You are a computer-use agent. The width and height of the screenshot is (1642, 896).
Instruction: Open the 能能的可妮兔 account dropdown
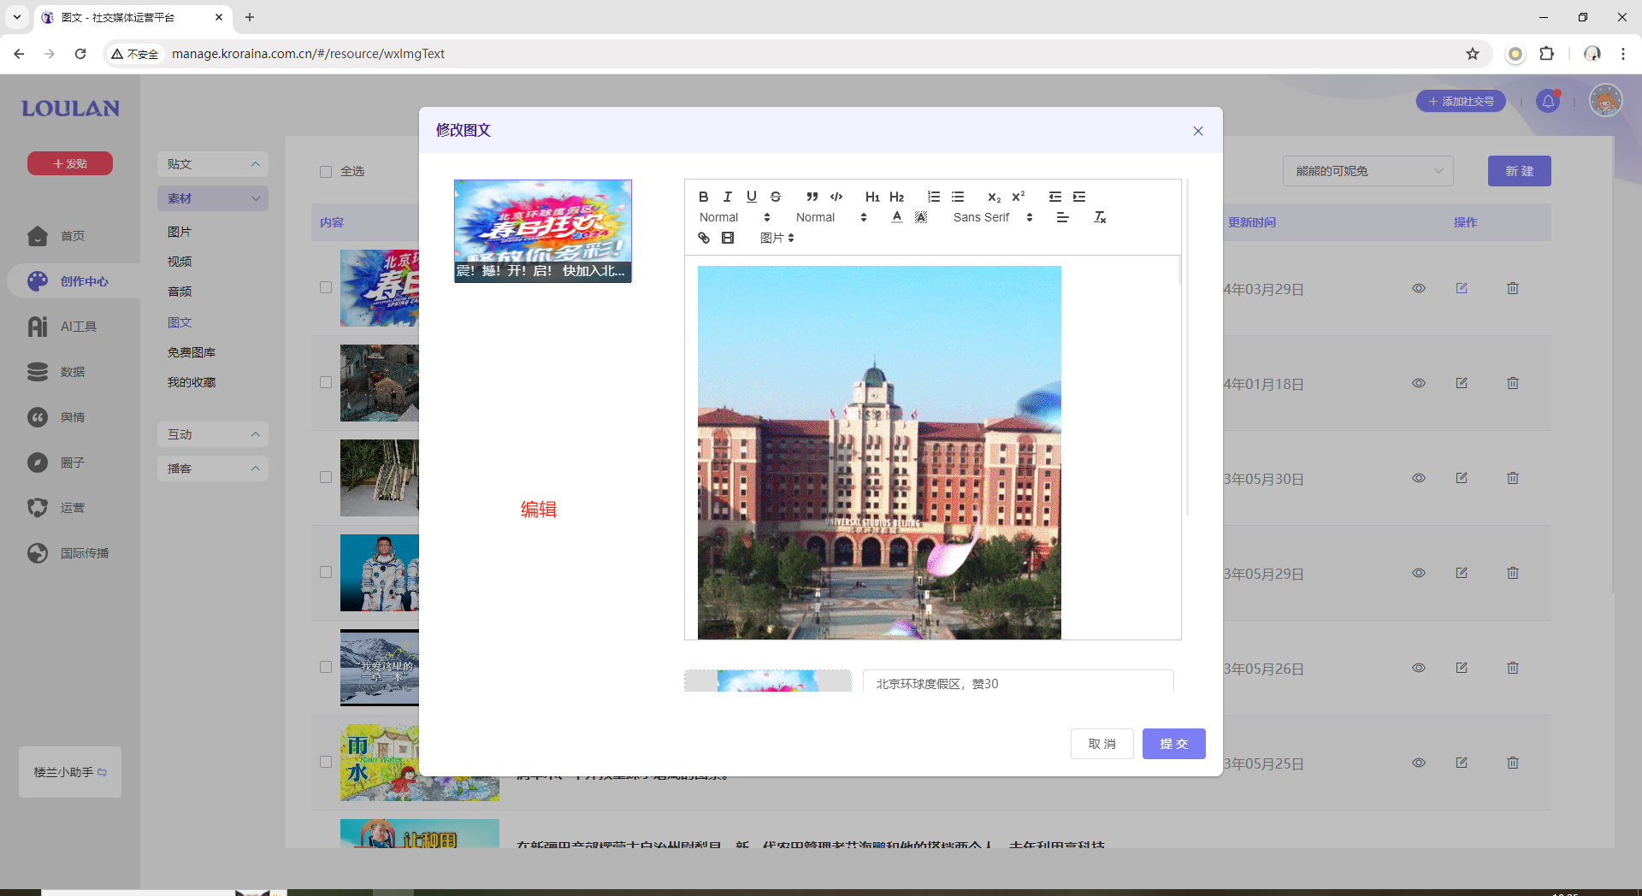tap(1368, 171)
